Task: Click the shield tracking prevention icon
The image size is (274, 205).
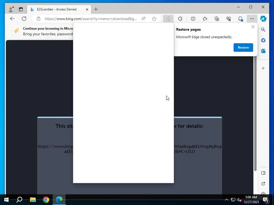Action: pos(168,19)
